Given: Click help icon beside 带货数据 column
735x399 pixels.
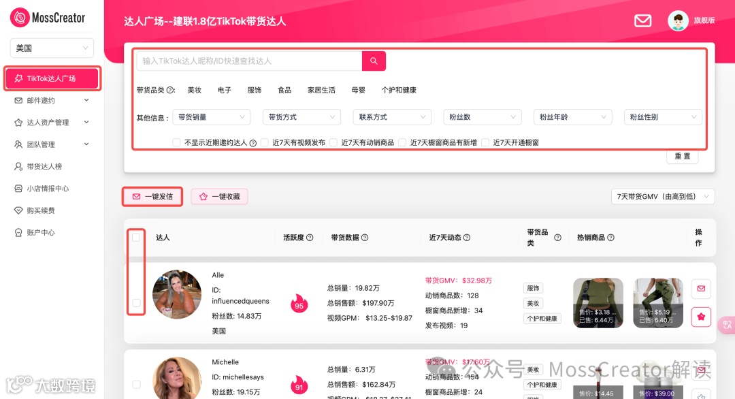Looking at the screenshot, I should (x=365, y=238).
